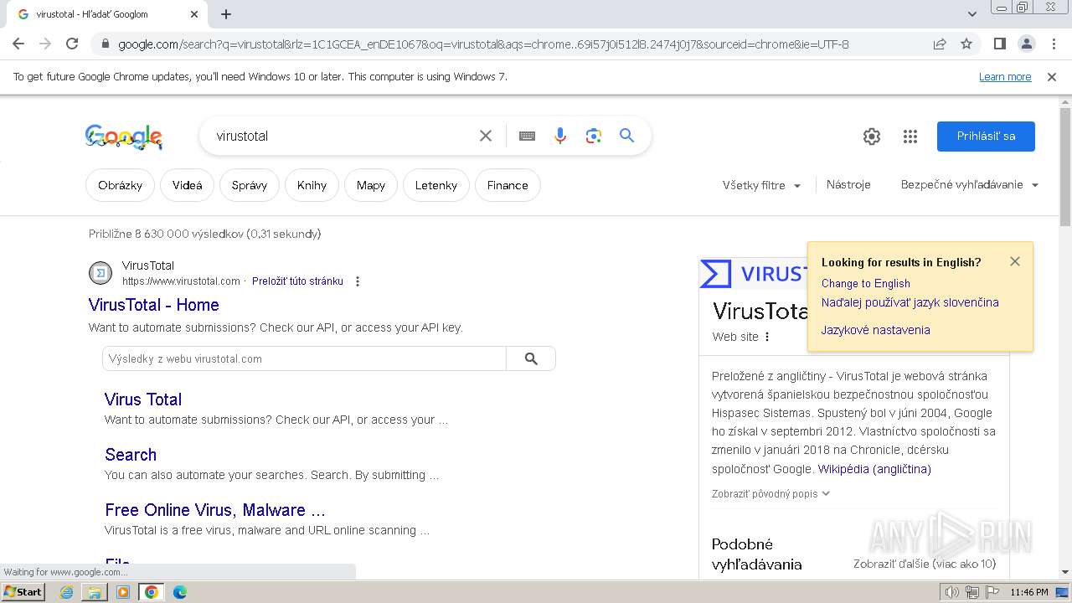Screen dimensions: 1072x603
Task: Open Internet Explorer from the taskbar
Action: click(66, 592)
